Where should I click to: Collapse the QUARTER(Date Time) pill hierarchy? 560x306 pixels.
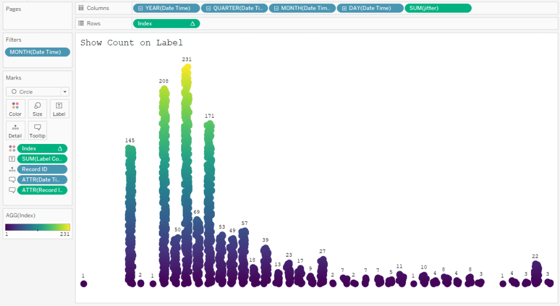pyautogui.click(x=208, y=8)
